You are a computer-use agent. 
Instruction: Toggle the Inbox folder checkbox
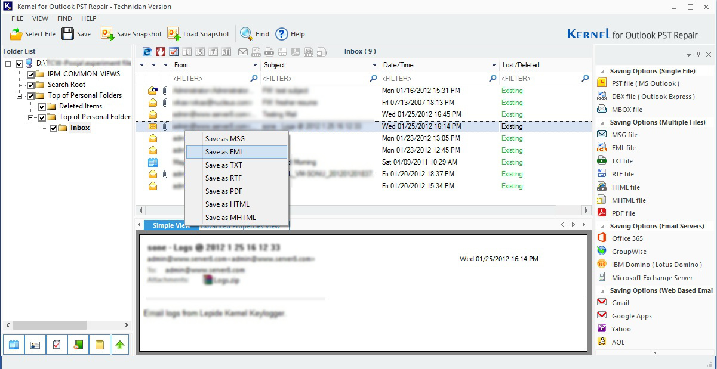pos(53,128)
